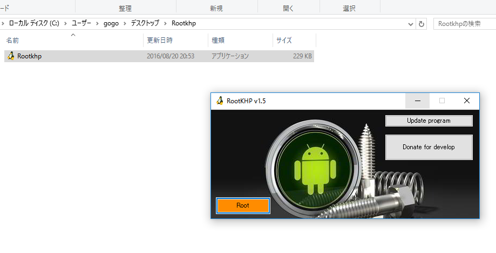Click the orange Root button
The image size is (496, 253).
click(243, 205)
